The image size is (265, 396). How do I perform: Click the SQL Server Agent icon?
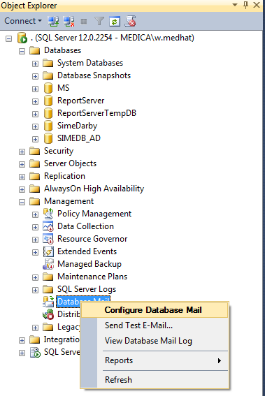point(35,352)
